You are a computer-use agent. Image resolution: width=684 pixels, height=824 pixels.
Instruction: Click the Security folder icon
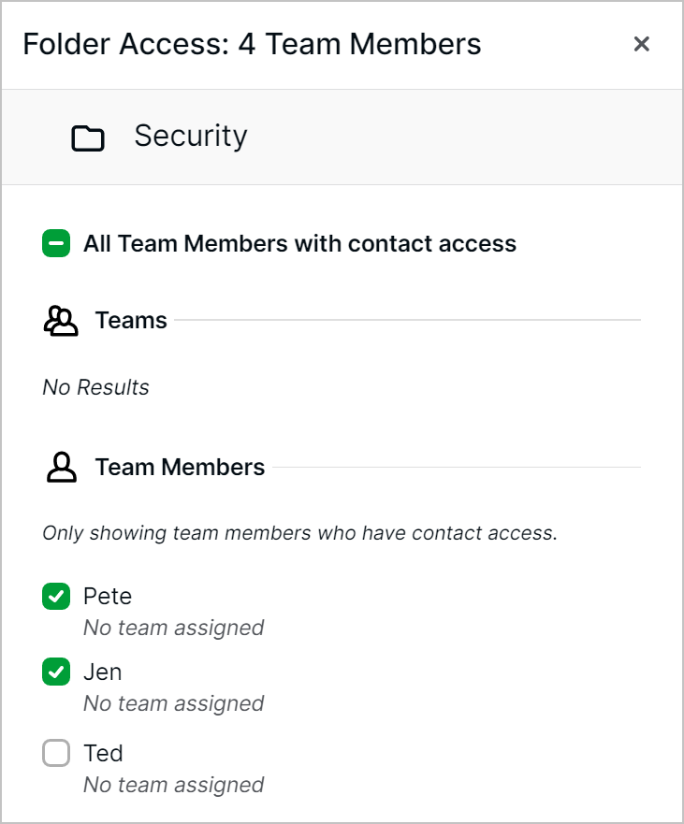coord(88,138)
